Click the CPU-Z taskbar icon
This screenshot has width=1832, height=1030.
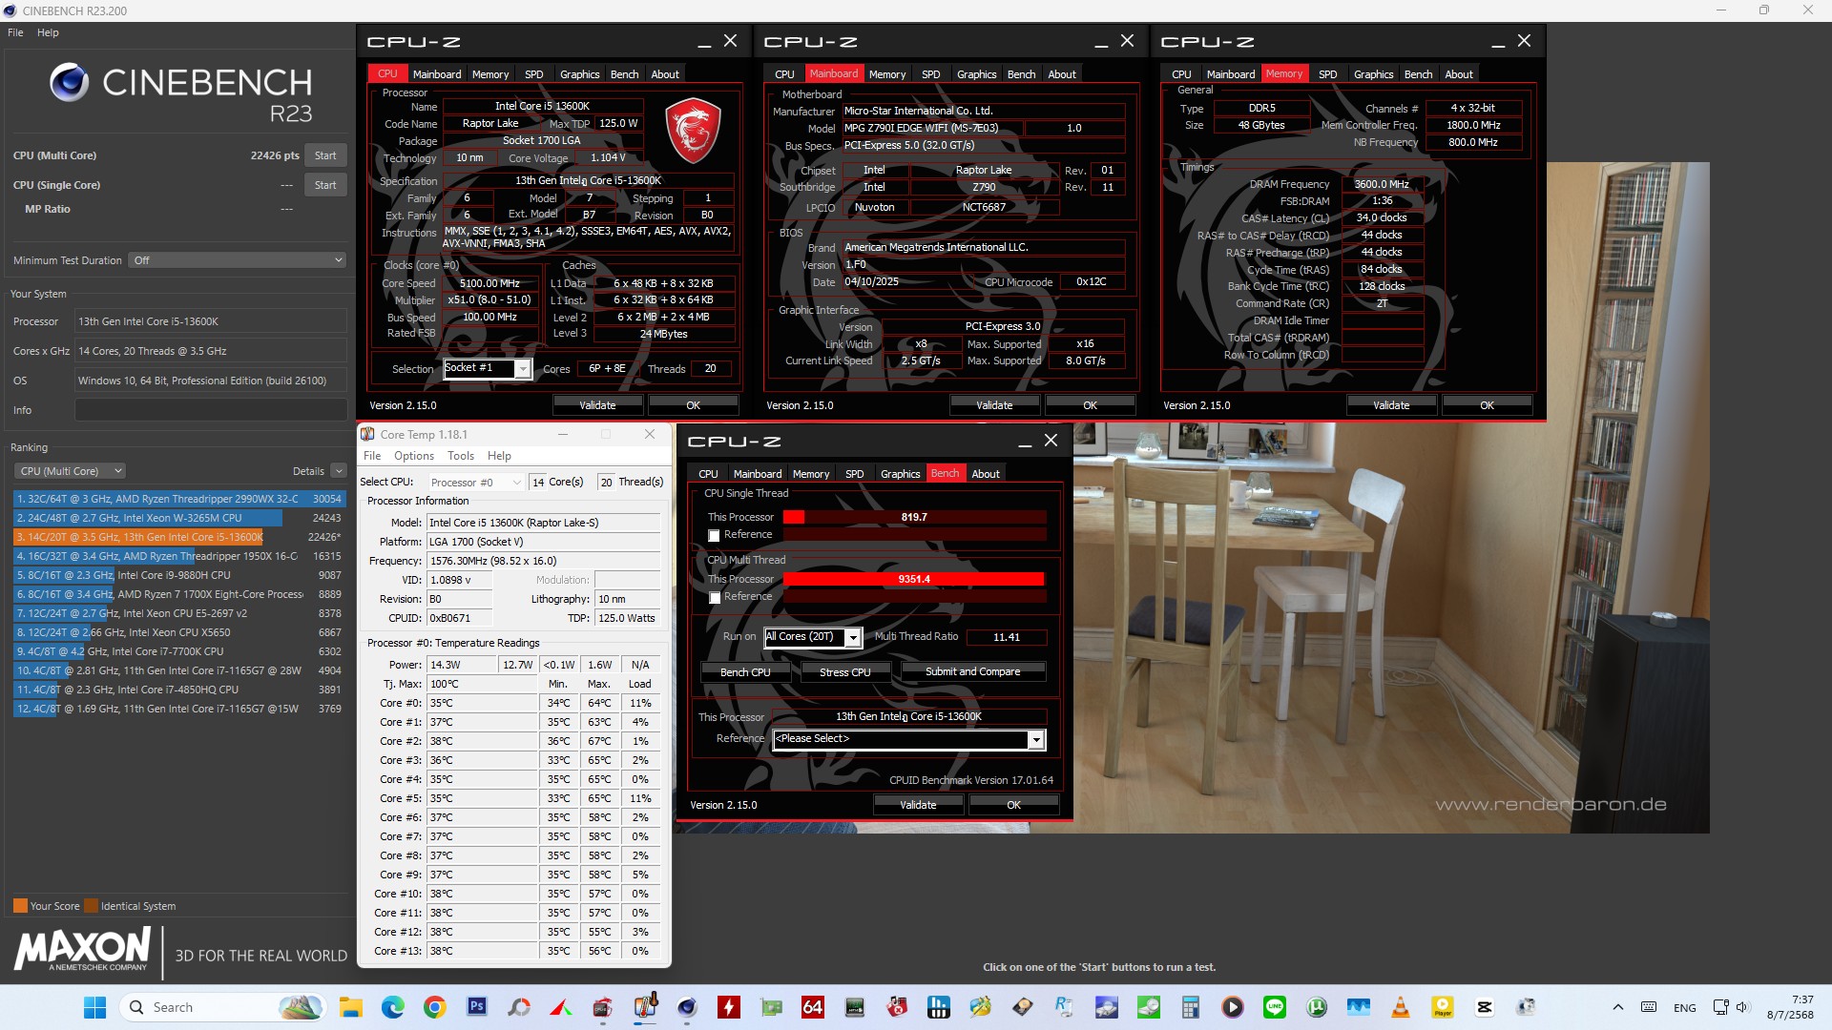[x=603, y=1007]
